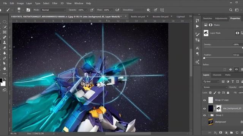
Task: Open the Filter menu
Action: pyautogui.click(x=55, y=3)
